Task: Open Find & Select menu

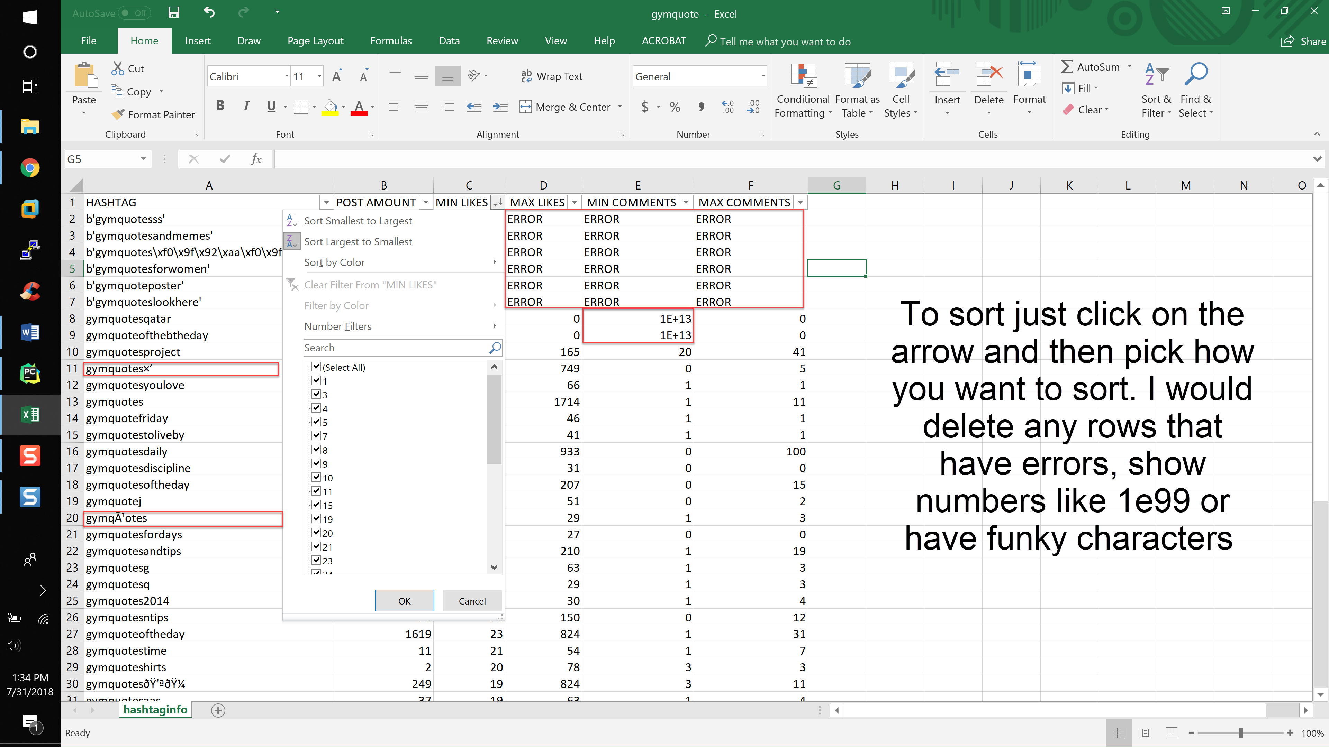Action: click(1195, 91)
